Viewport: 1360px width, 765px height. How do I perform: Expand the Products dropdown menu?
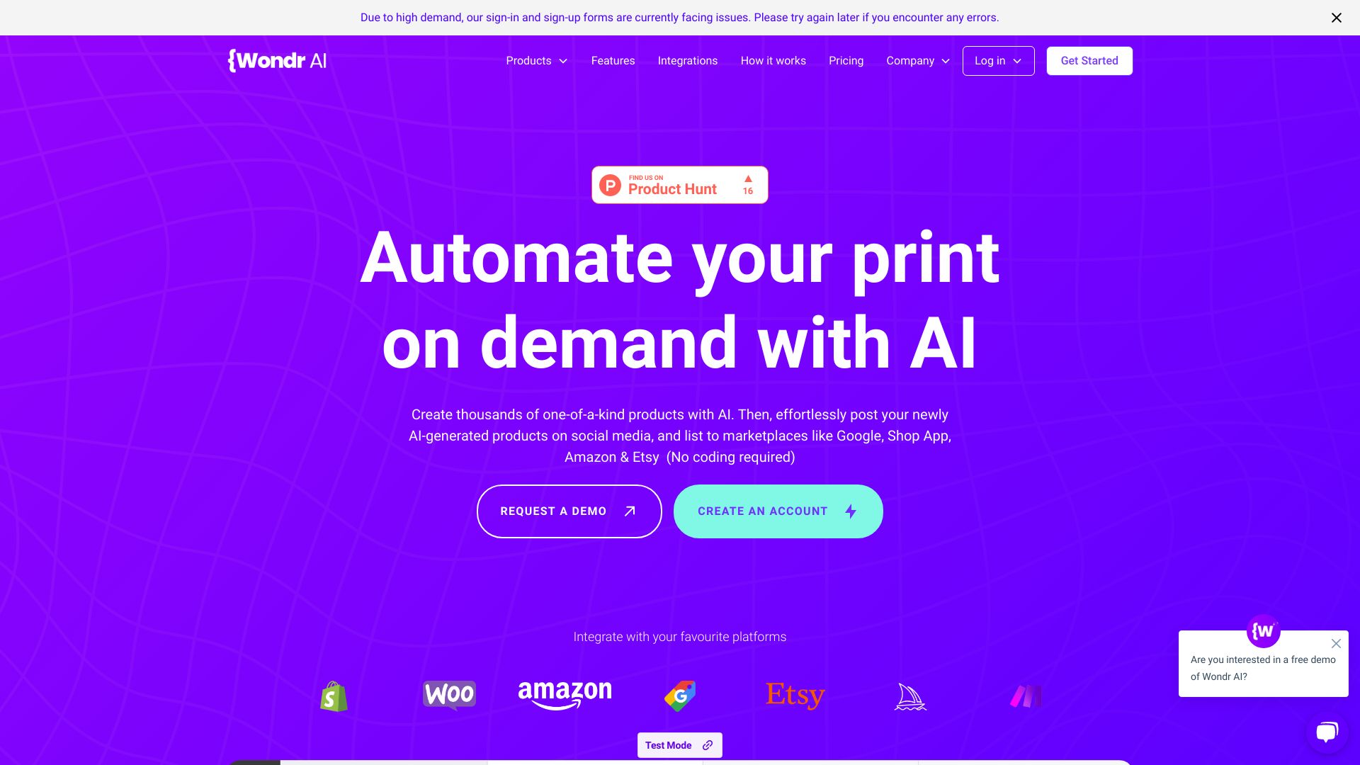coord(536,61)
